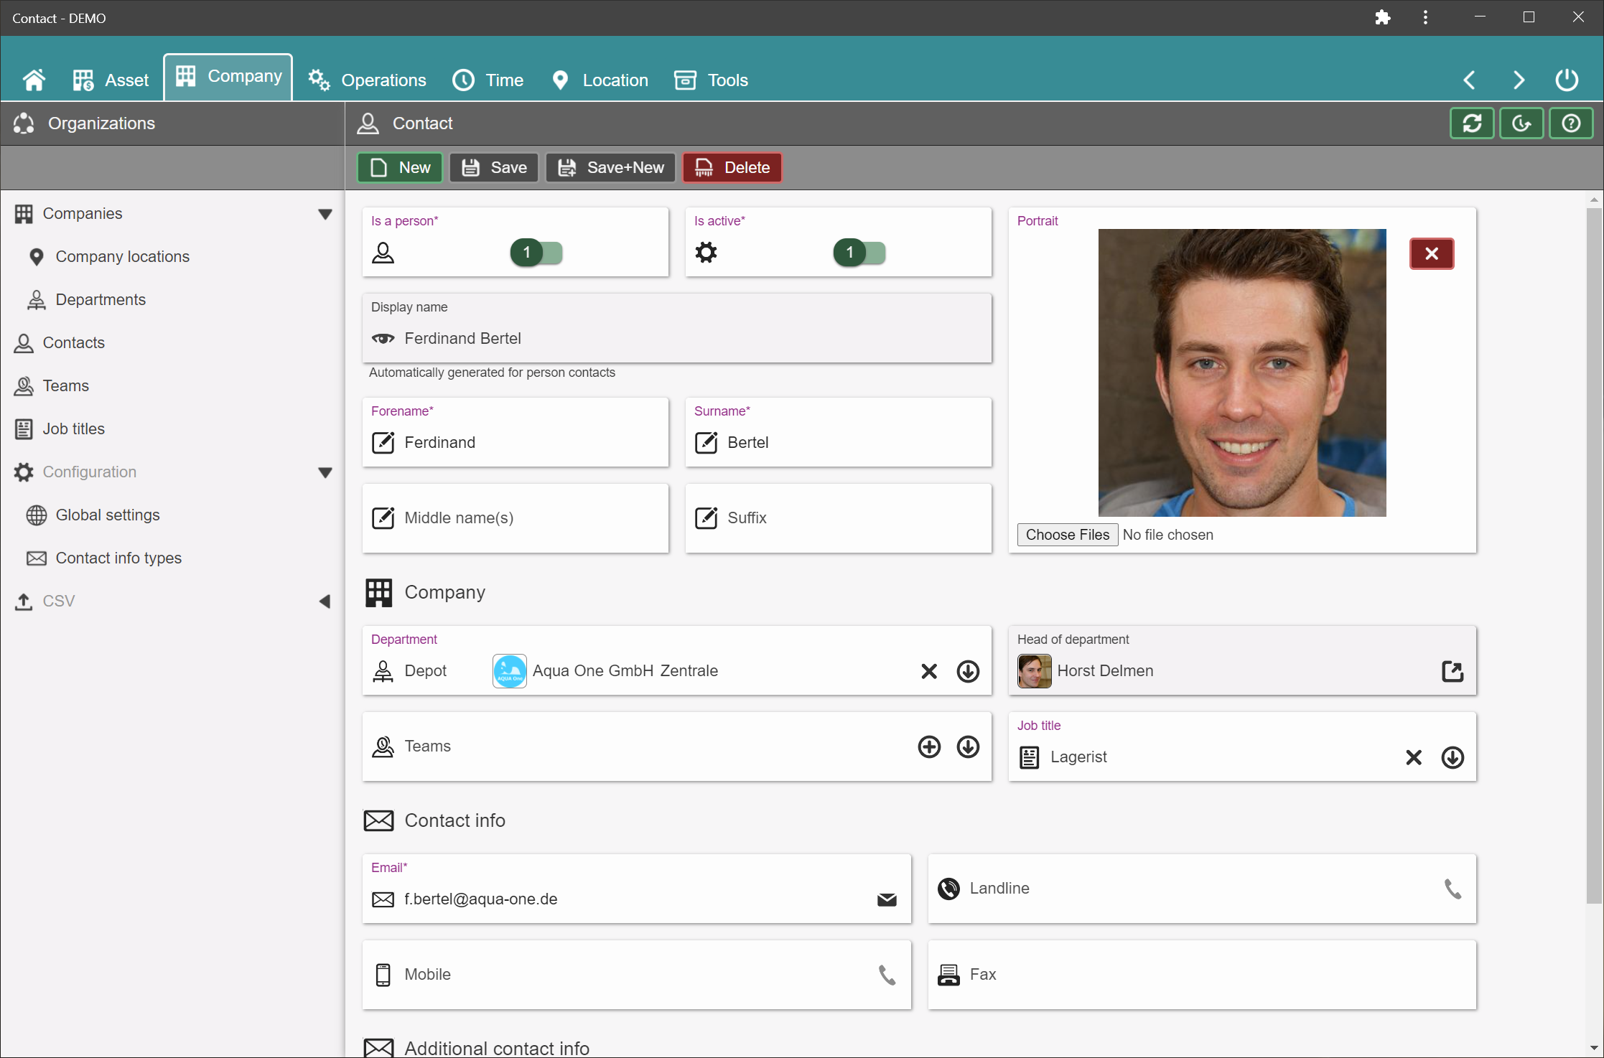Open the Department dropdown arrow
The height and width of the screenshot is (1058, 1604).
(968, 671)
